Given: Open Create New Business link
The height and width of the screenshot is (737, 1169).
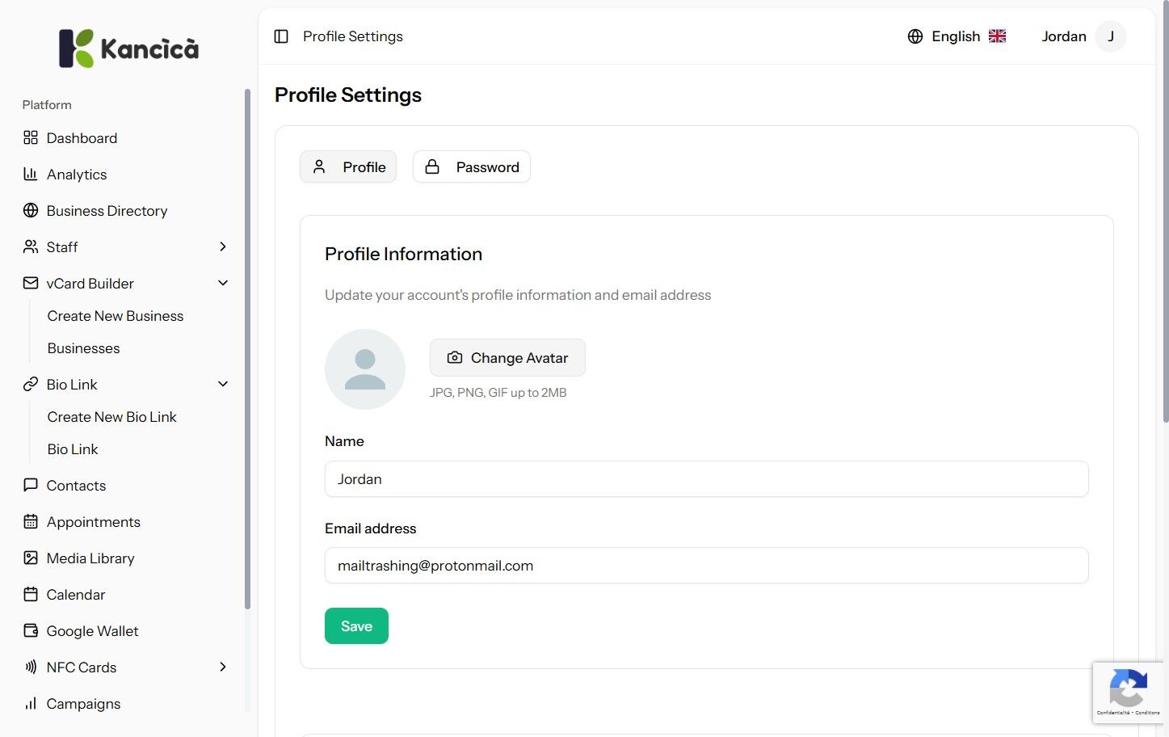Looking at the screenshot, I should click(x=116, y=316).
